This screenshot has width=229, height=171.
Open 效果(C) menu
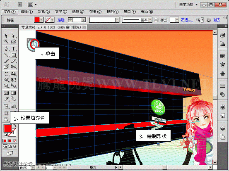tap(95, 12)
